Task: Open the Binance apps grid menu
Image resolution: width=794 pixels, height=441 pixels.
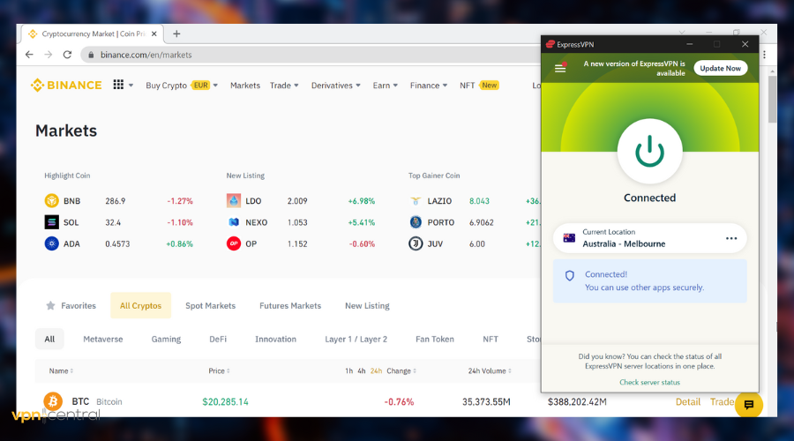Action: coord(118,85)
